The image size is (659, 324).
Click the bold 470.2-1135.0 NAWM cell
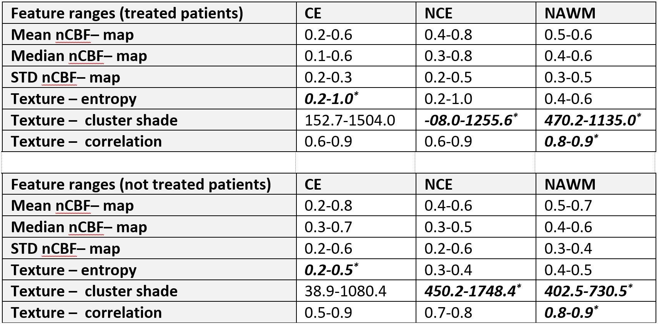click(x=590, y=121)
